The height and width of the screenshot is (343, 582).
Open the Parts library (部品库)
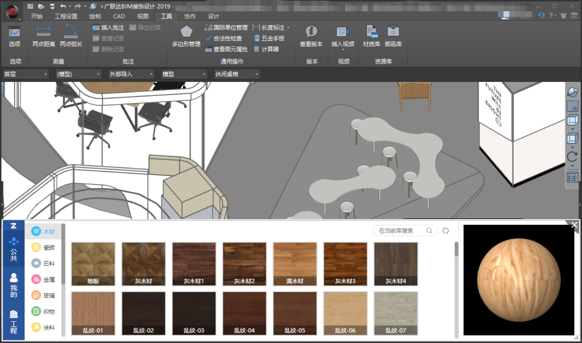(393, 36)
